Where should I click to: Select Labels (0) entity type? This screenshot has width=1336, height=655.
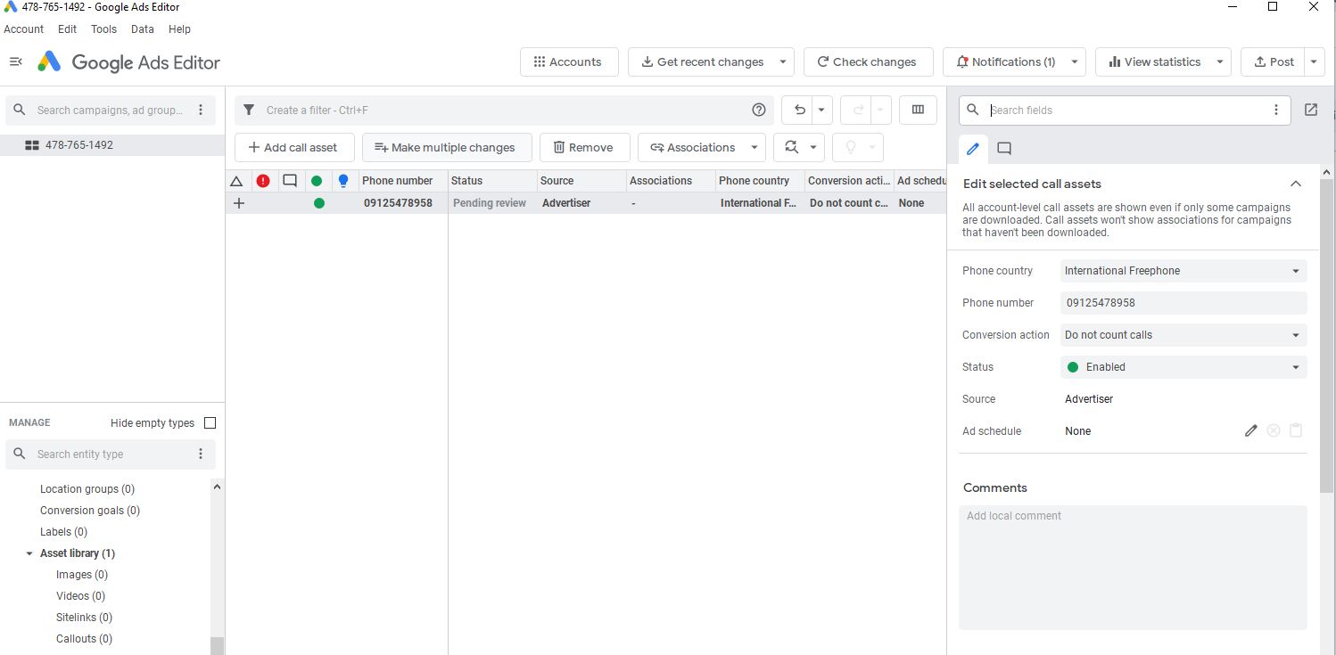point(63,532)
